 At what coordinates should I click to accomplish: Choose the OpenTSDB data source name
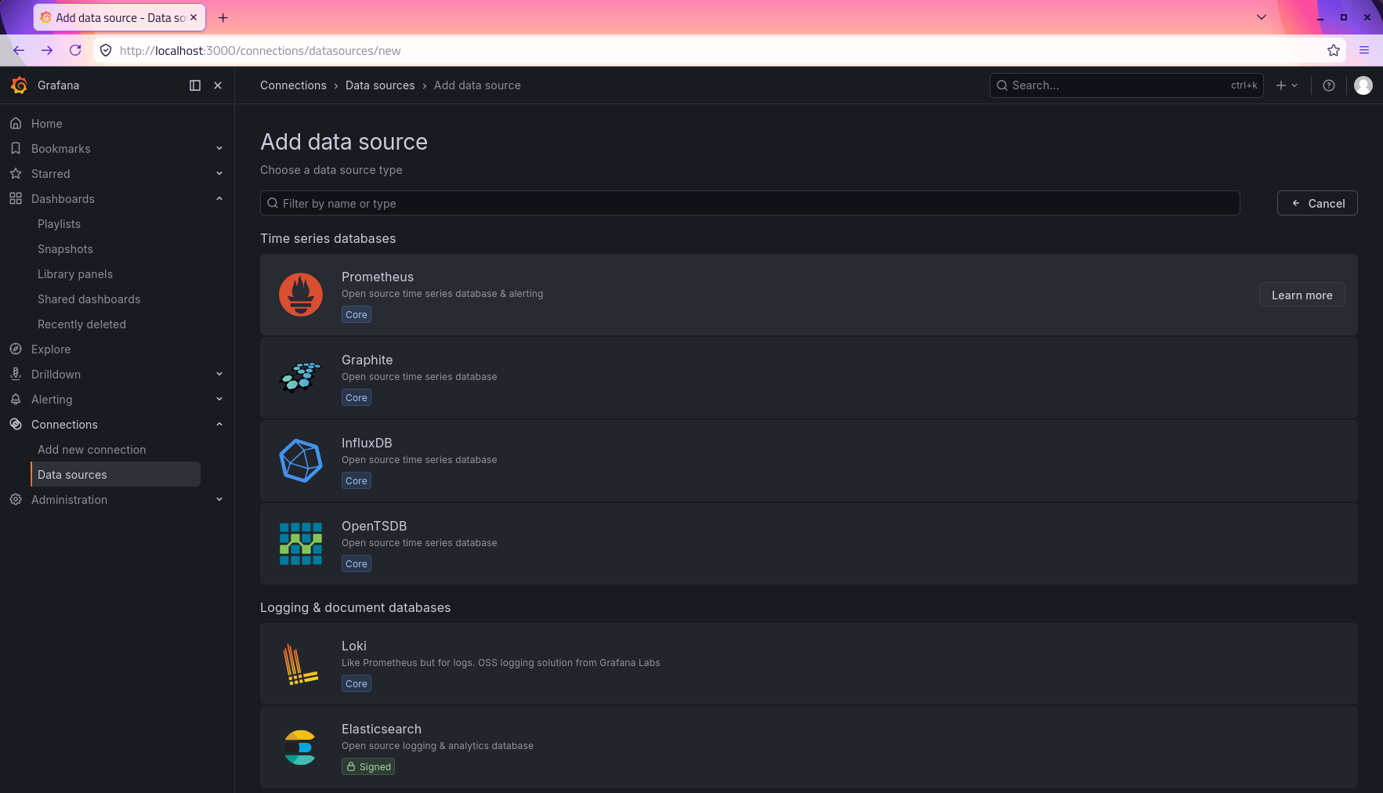pos(374,526)
